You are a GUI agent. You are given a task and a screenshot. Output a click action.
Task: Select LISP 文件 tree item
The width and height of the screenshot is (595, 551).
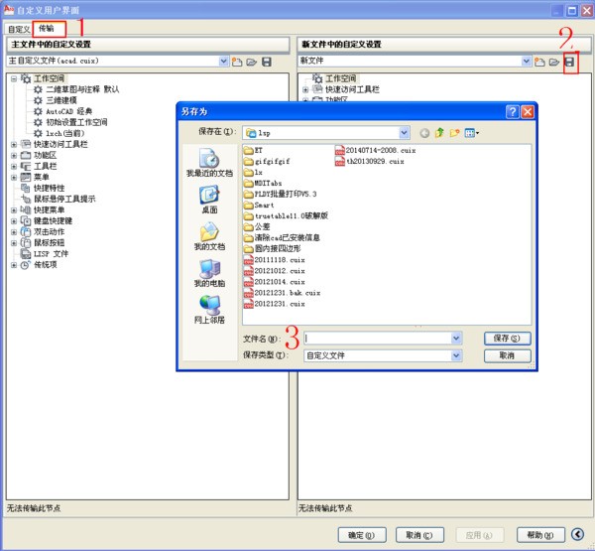pyautogui.click(x=52, y=254)
